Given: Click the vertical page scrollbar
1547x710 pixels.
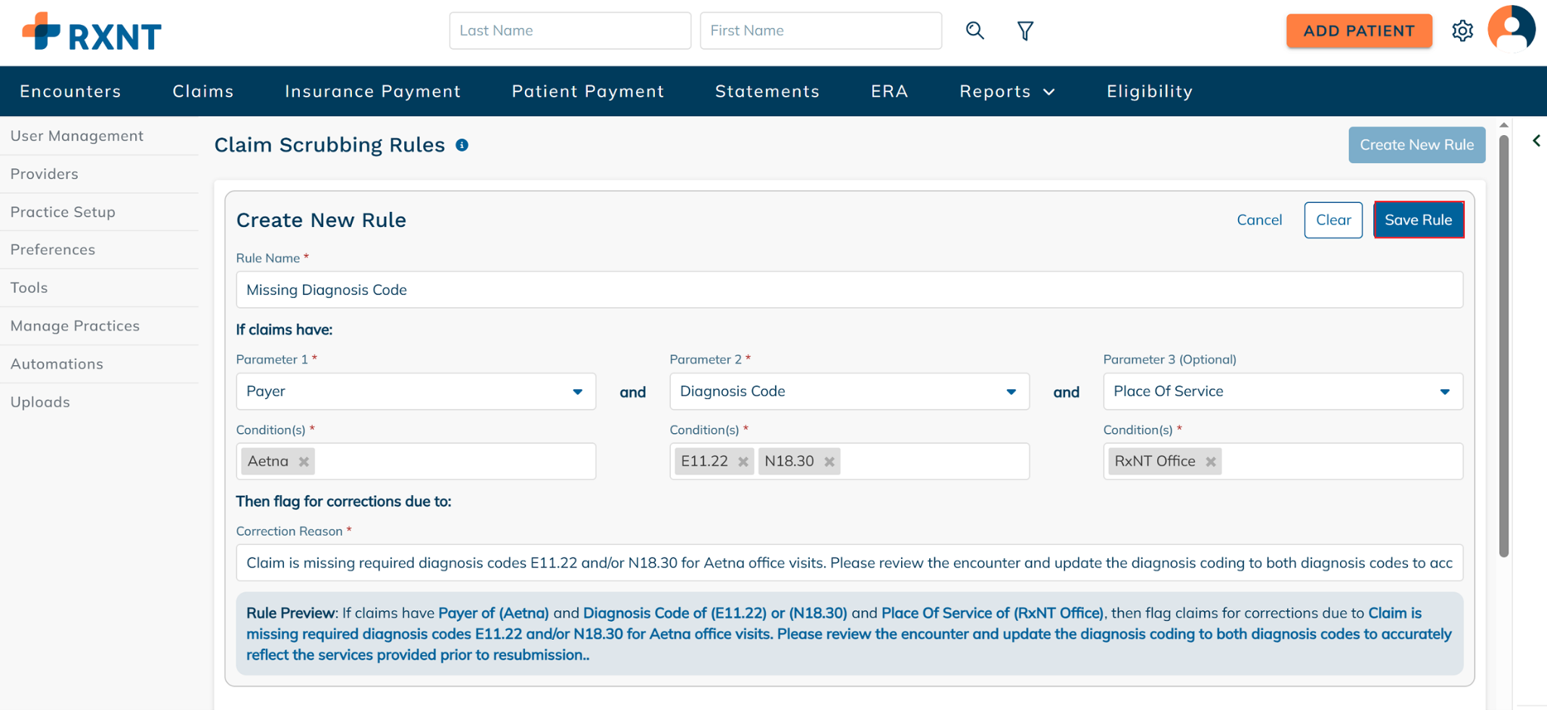Looking at the screenshot, I should [x=1503, y=347].
